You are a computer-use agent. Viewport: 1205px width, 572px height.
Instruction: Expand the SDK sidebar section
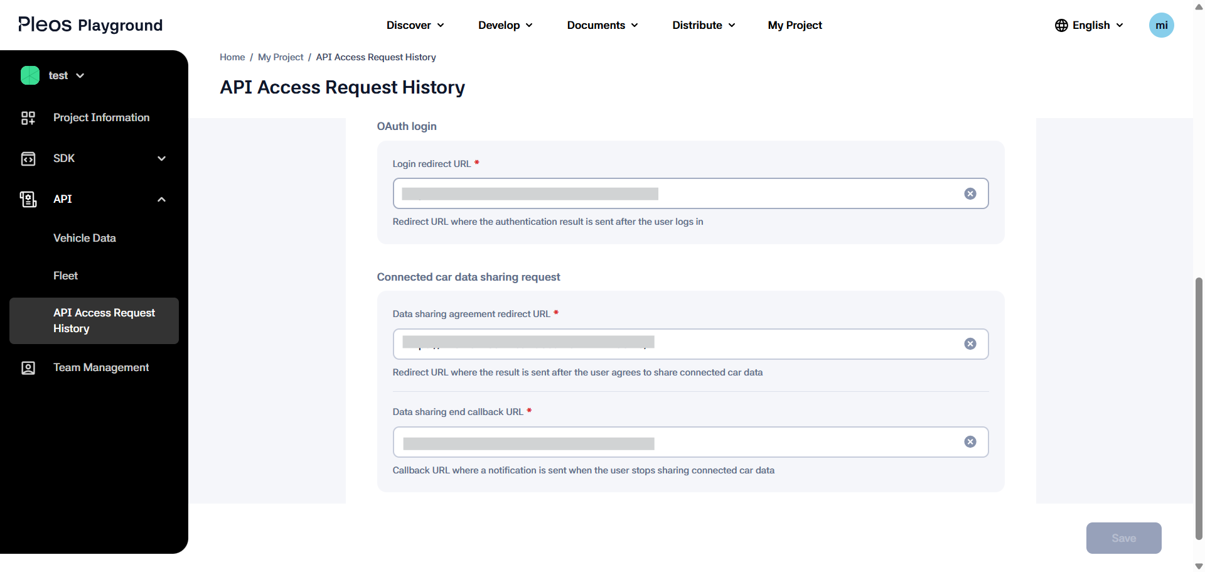[x=161, y=159]
